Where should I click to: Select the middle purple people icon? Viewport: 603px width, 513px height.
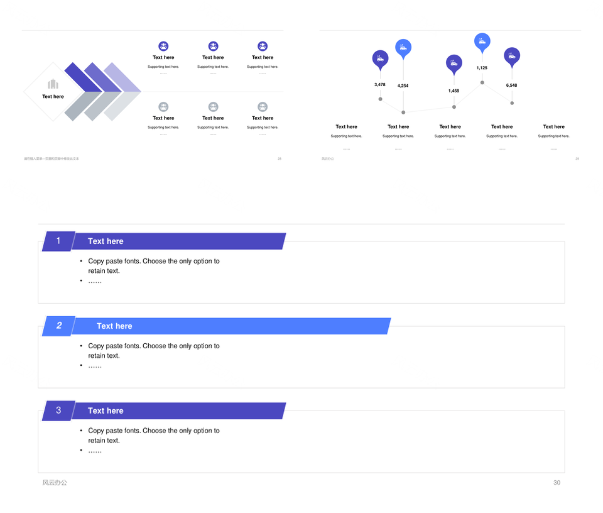tap(213, 46)
